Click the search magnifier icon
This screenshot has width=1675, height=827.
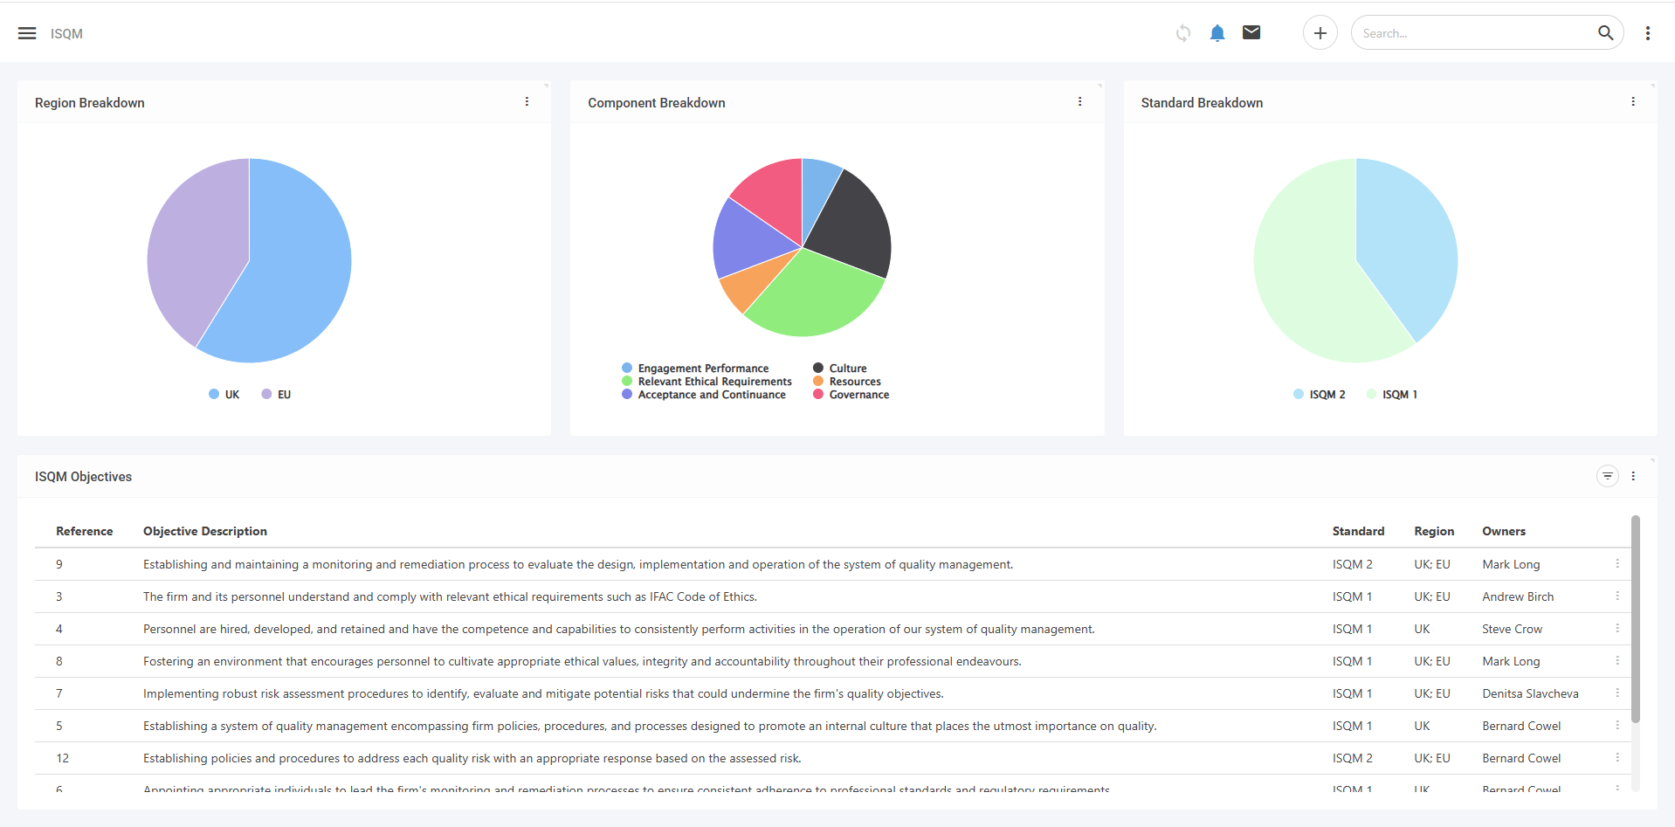point(1605,32)
